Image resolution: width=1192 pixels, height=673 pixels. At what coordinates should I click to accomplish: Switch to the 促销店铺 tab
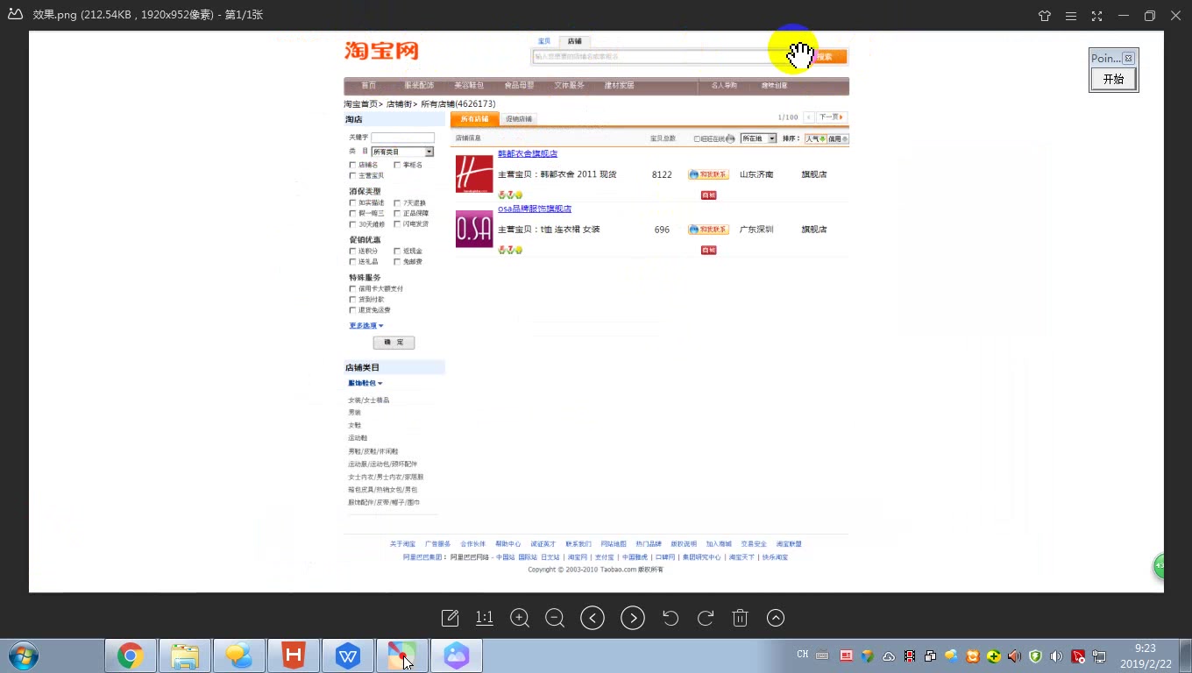click(x=519, y=119)
